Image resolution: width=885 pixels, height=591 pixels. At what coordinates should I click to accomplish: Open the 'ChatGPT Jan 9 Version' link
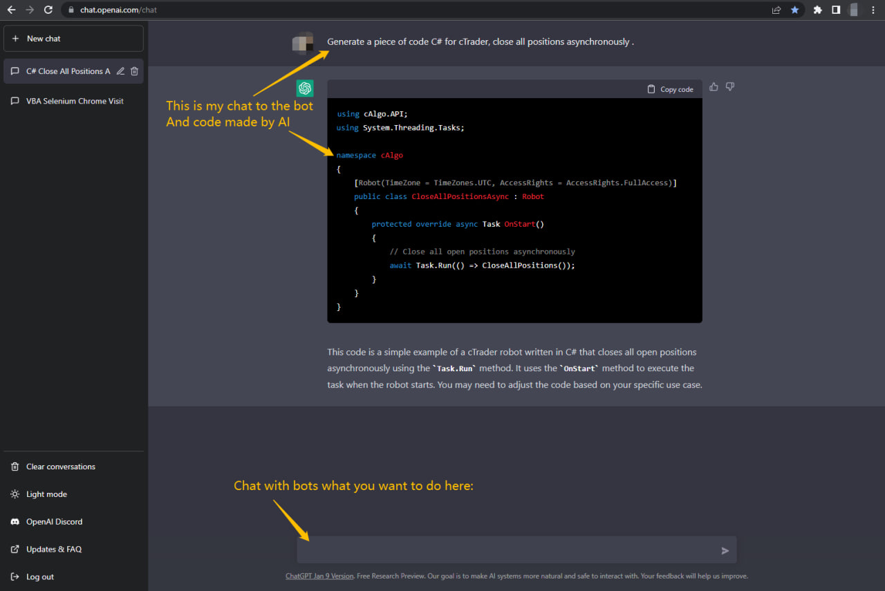tap(319, 576)
